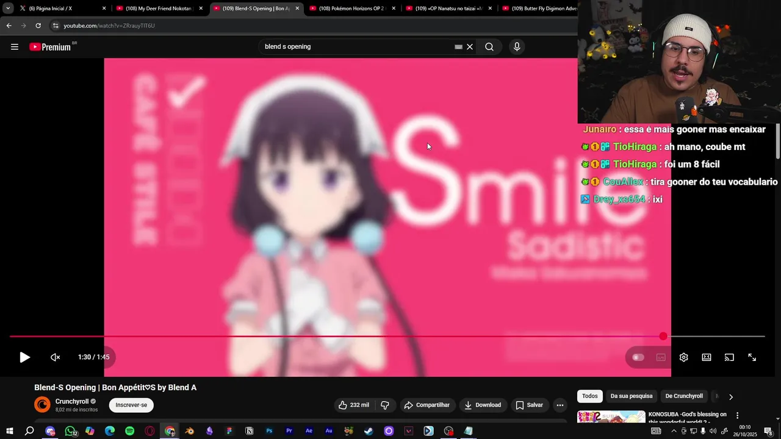
Task: Seek to end of video progress bar
Action: [x=764, y=337]
